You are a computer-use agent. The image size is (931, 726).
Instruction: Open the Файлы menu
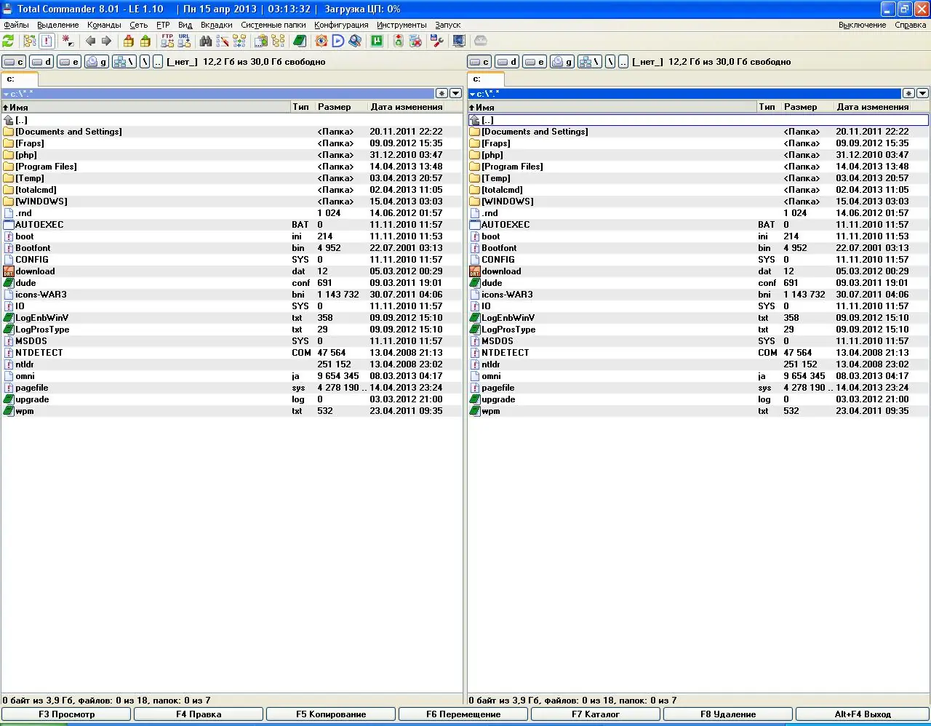[17, 25]
